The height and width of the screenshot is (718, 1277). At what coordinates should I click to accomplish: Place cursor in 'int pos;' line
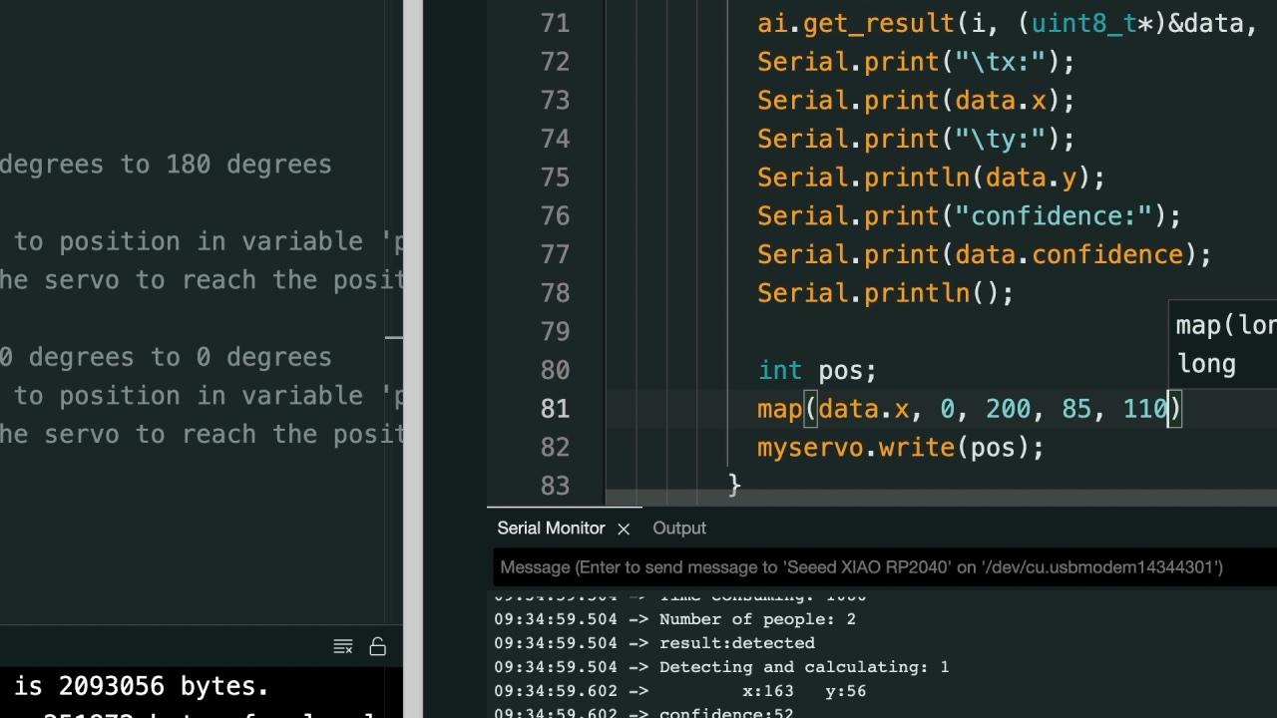817,370
